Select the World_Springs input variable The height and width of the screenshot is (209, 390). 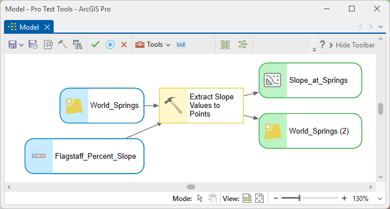(x=102, y=106)
